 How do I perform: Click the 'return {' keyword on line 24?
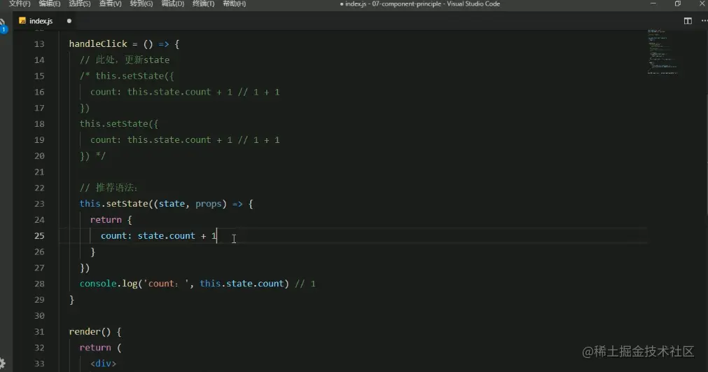point(111,220)
